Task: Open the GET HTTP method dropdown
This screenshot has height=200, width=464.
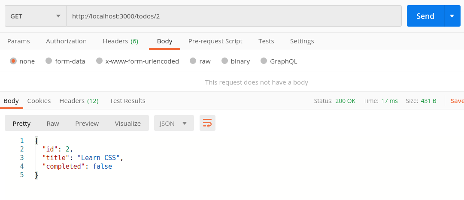Action: tap(35, 16)
